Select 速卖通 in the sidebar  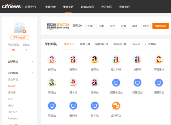click(x=11, y=93)
